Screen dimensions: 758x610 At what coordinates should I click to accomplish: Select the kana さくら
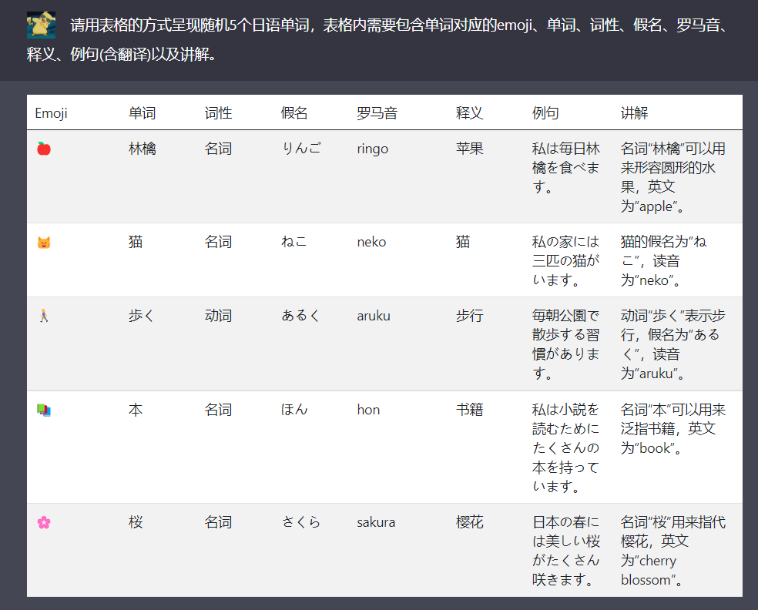(300, 522)
